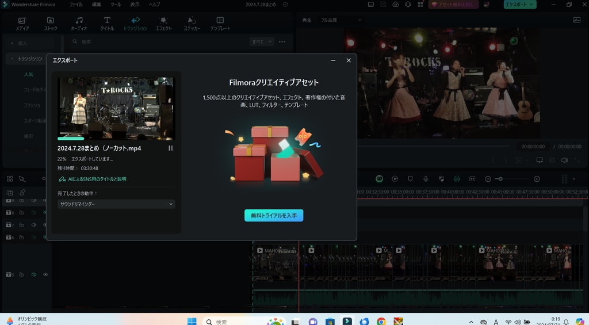Open the すべて filter dropdown
589x325 pixels.
(262, 42)
